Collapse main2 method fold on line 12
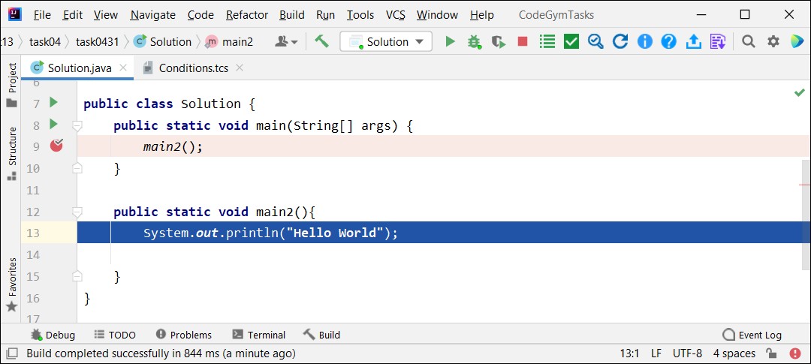The image size is (811, 364). [x=77, y=212]
